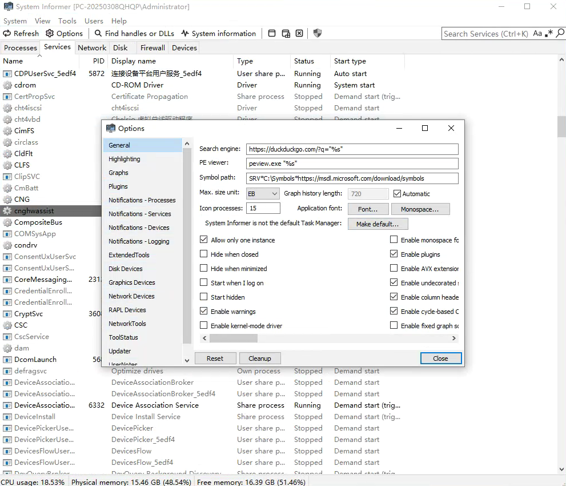
Task: Check Start hidden option
Action: click(x=203, y=297)
